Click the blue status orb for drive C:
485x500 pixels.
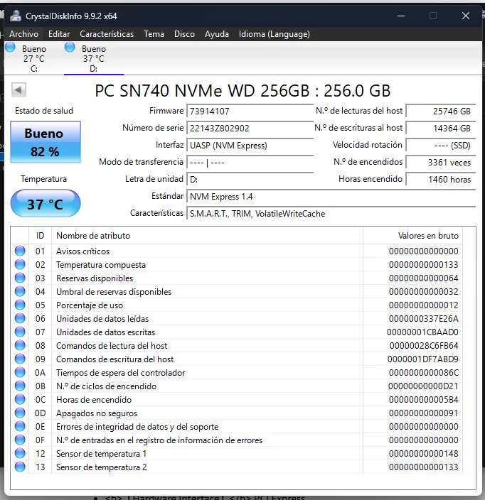pos(10,48)
